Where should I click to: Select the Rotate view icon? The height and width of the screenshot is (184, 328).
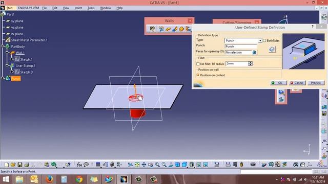coord(151,165)
